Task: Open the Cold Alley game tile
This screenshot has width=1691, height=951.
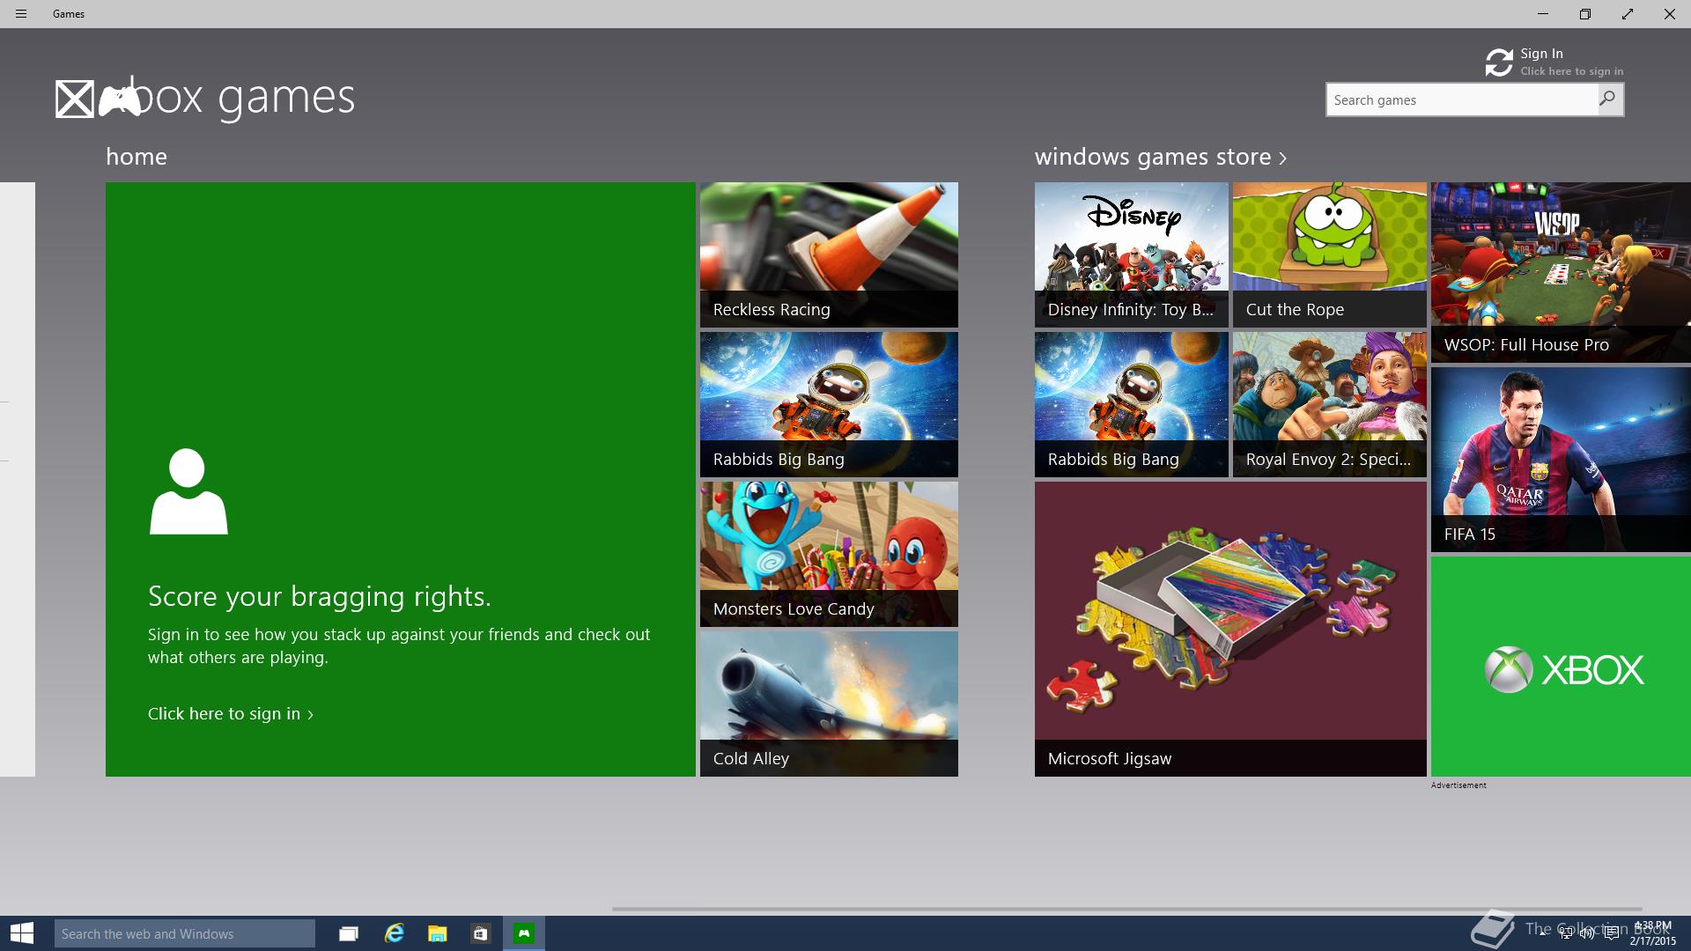Action: [829, 704]
